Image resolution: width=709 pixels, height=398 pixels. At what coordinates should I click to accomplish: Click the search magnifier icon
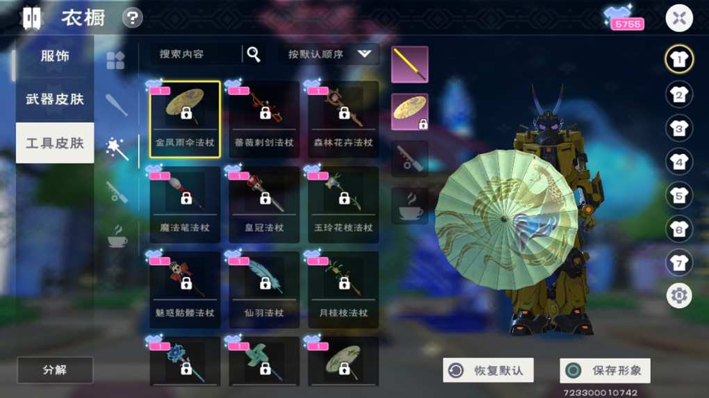254,54
